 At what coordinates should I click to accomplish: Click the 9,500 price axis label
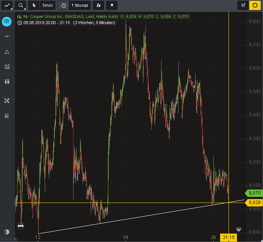pyautogui.click(x=255, y=92)
